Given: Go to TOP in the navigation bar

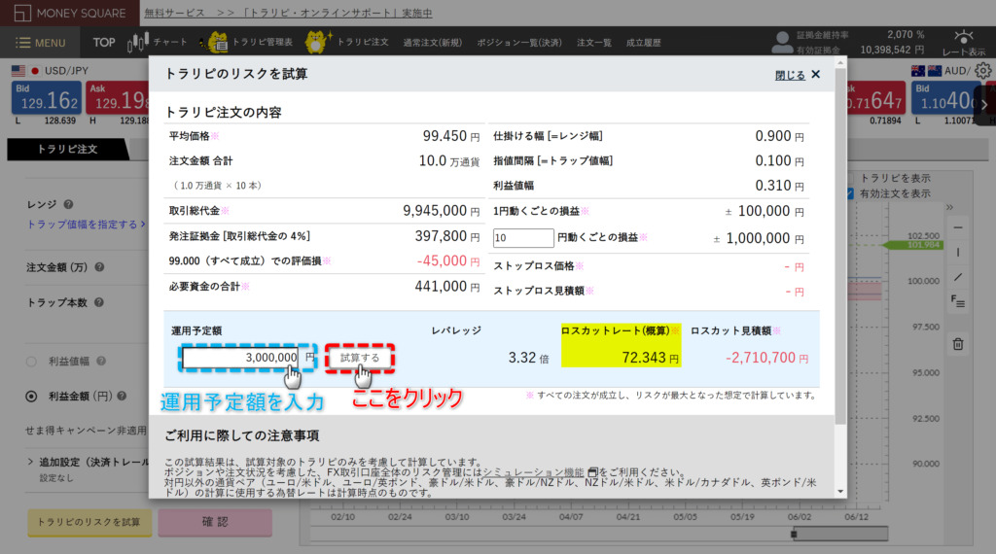Looking at the screenshot, I should (103, 43).
